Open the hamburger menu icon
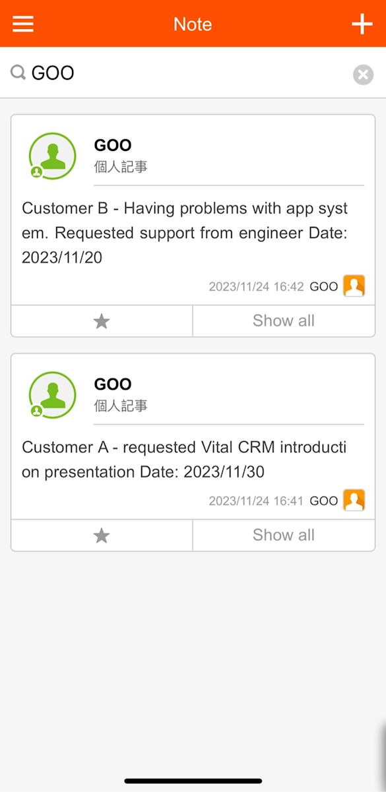 click(23, 24)
